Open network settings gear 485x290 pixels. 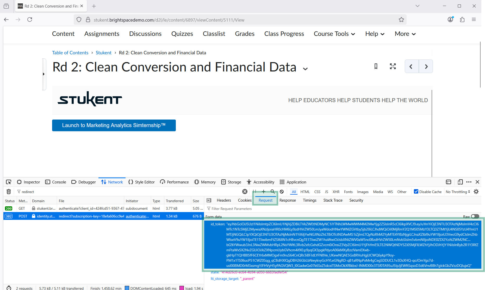pos(476,192)
